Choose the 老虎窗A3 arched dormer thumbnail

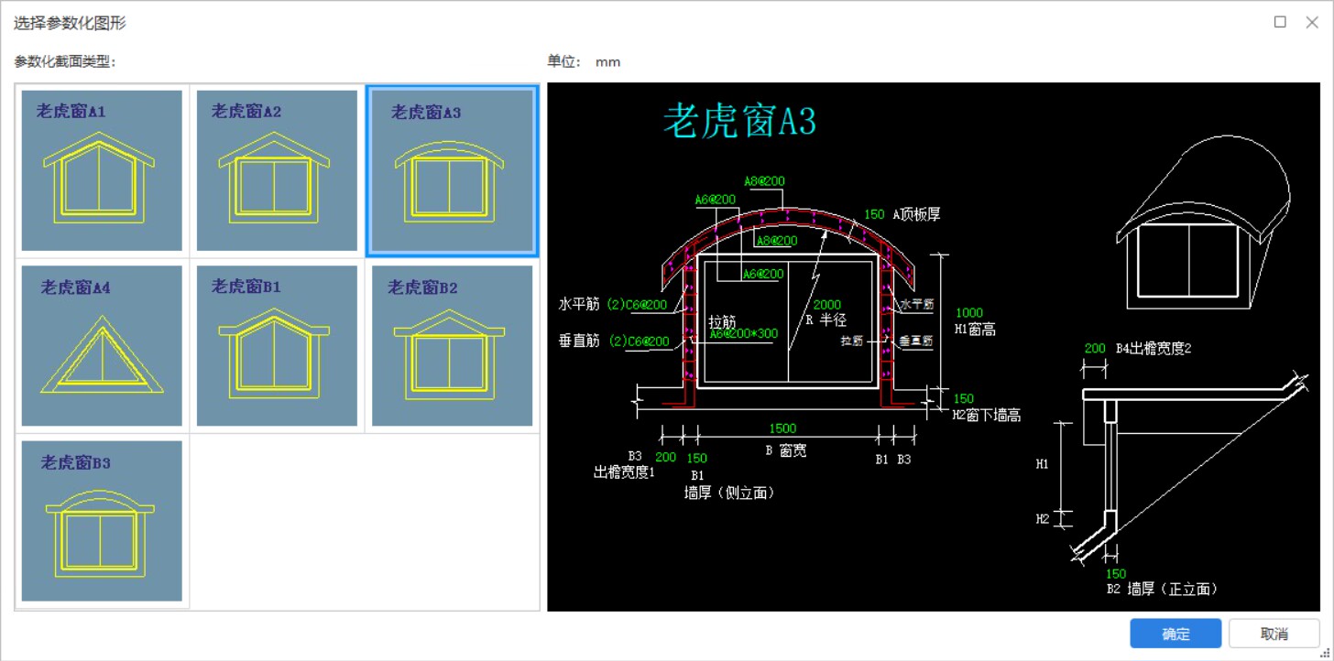[x=453, y=170]
